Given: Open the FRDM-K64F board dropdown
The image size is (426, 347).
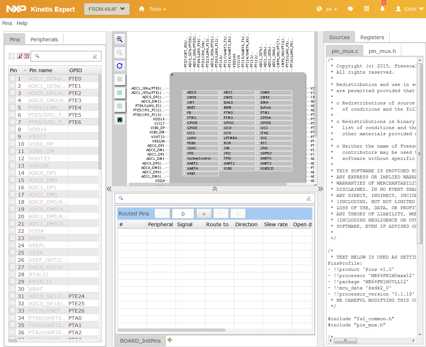Looking at the screenshot, I should (x=107, y=9).
